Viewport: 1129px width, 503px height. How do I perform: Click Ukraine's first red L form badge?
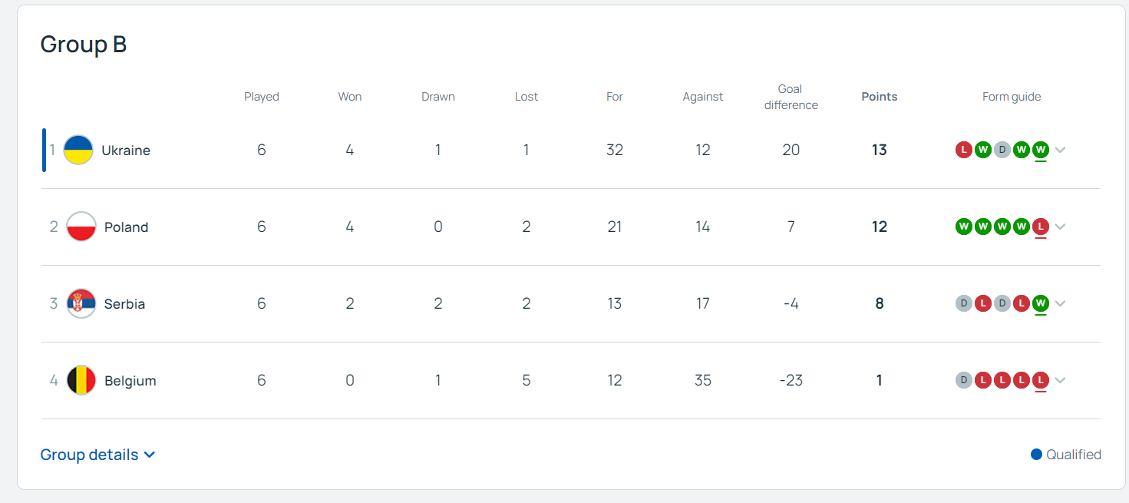click(963, 150)
